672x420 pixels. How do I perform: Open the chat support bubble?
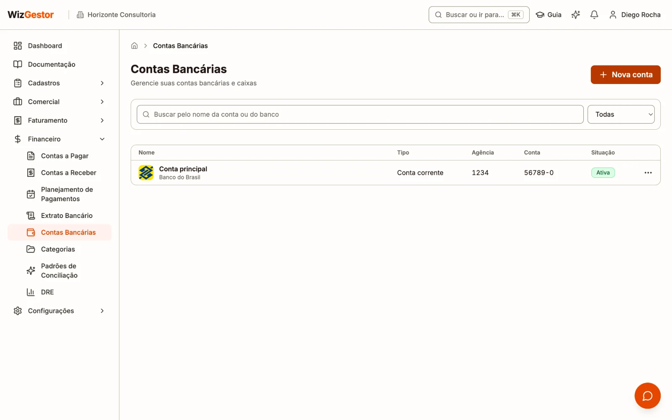[647, 396]
